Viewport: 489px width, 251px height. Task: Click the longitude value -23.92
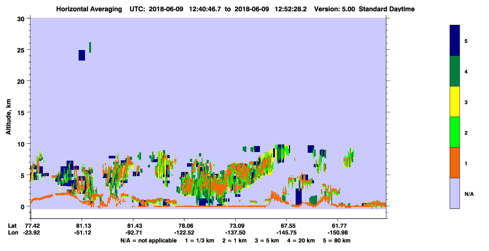31,233
